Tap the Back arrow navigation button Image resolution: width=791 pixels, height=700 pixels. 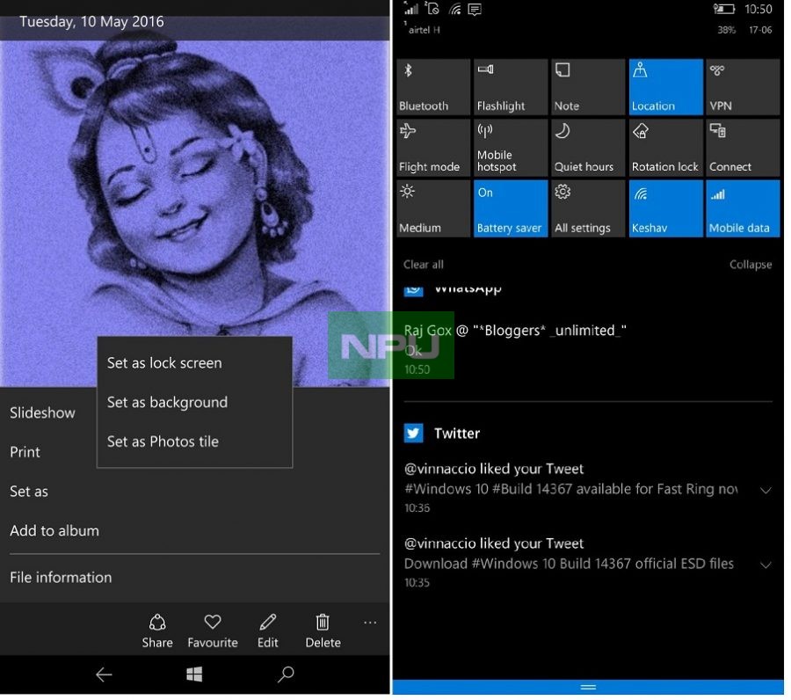tap(104, 674)
